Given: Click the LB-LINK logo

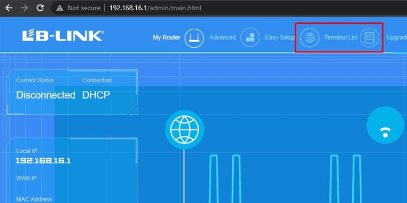Looking at the screenshot, I should pos(63,36).
